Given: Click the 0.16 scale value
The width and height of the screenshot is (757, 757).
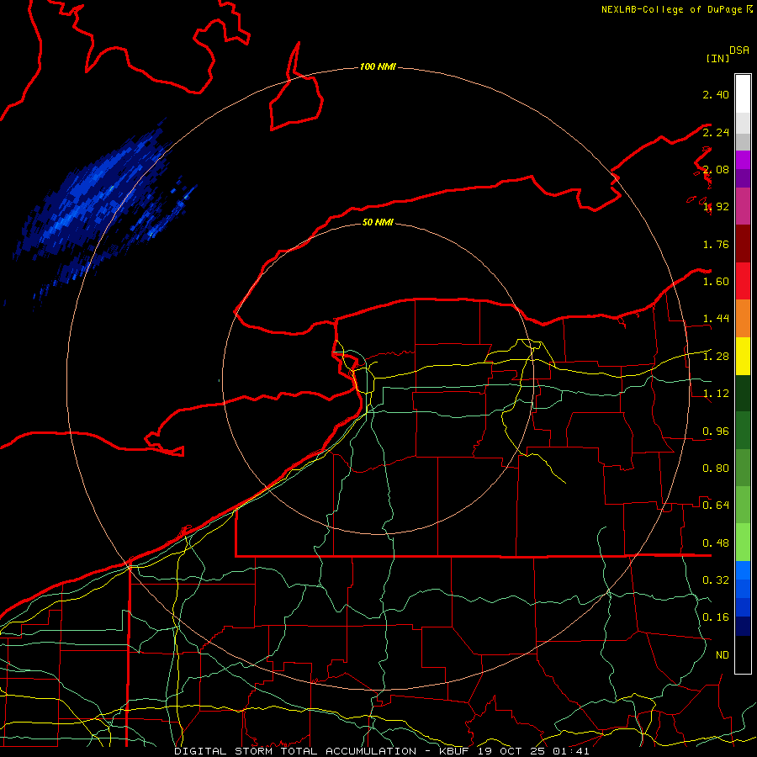Looking at the screenshot, I should pyautogui.click(x=716, y=617).
